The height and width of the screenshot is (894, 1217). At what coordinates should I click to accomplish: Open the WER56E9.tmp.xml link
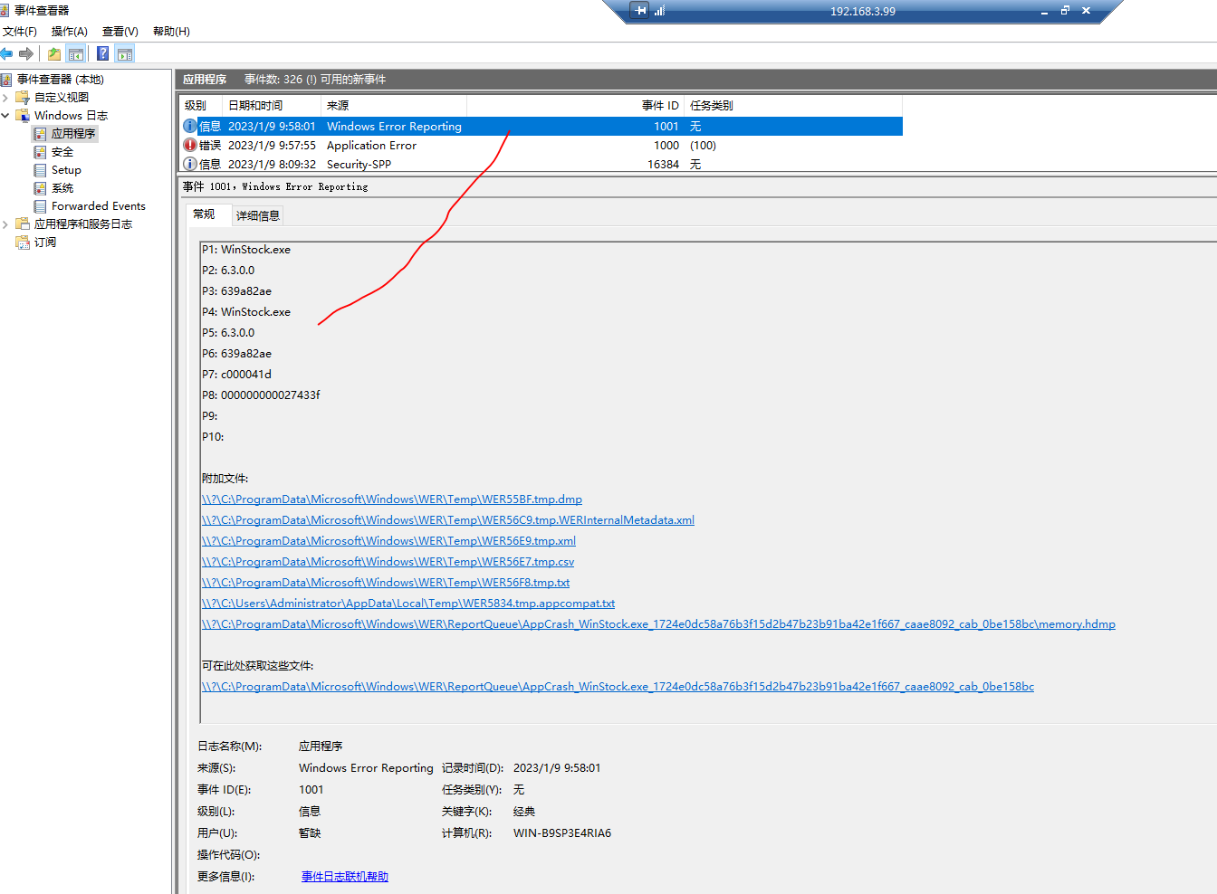click(388, 541)
